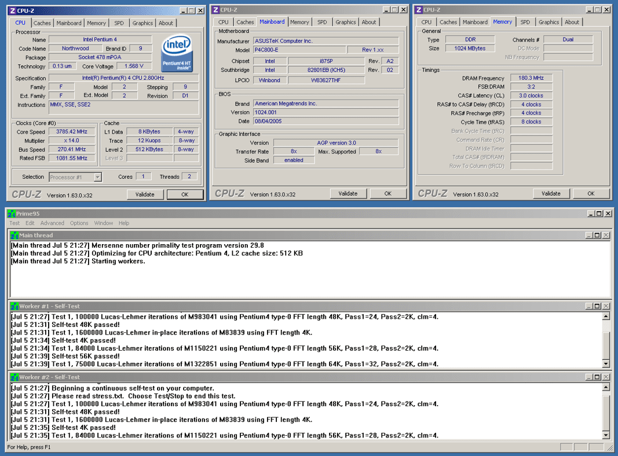
Task: Open Graphics tab in Memory window
Action: tap(548, 23)
